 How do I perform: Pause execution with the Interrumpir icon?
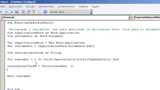[6, 12]
